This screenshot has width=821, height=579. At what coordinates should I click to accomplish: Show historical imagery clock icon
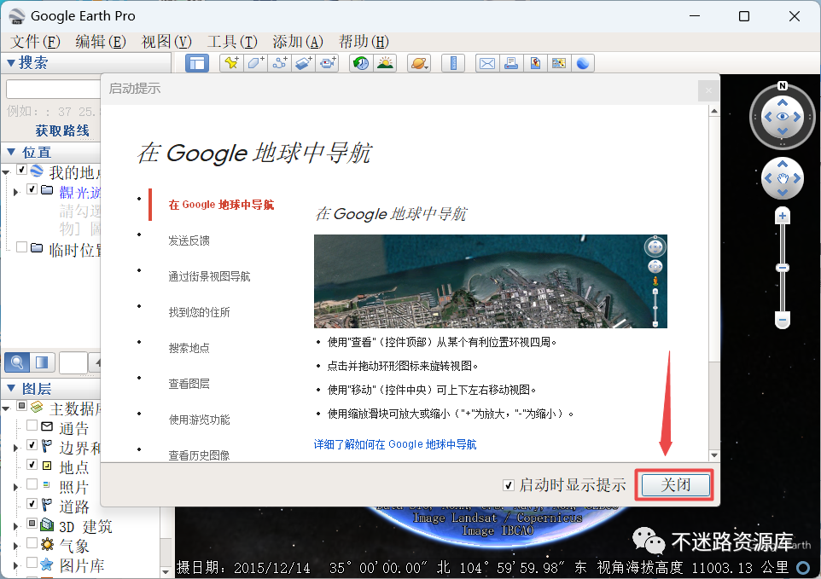coord(361,63)
